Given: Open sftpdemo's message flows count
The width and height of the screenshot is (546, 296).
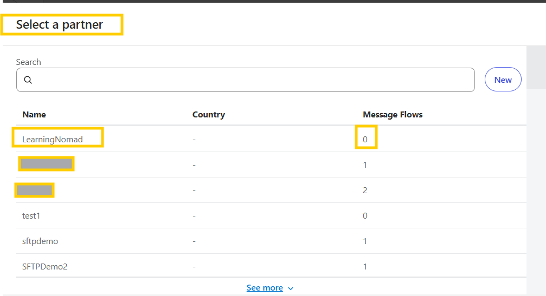Looking at the screenshot, I should (365, 241).
